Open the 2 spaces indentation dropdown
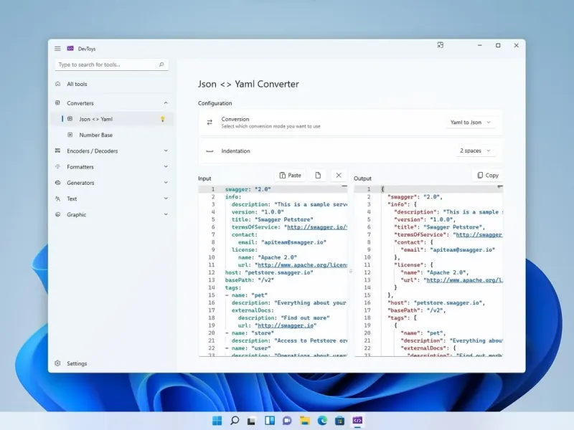574x430 pixels. point(476,150)
